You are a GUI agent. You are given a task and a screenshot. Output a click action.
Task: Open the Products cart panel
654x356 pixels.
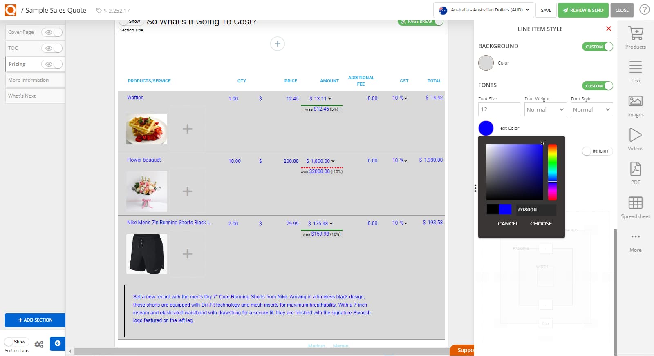click(635, 38)
